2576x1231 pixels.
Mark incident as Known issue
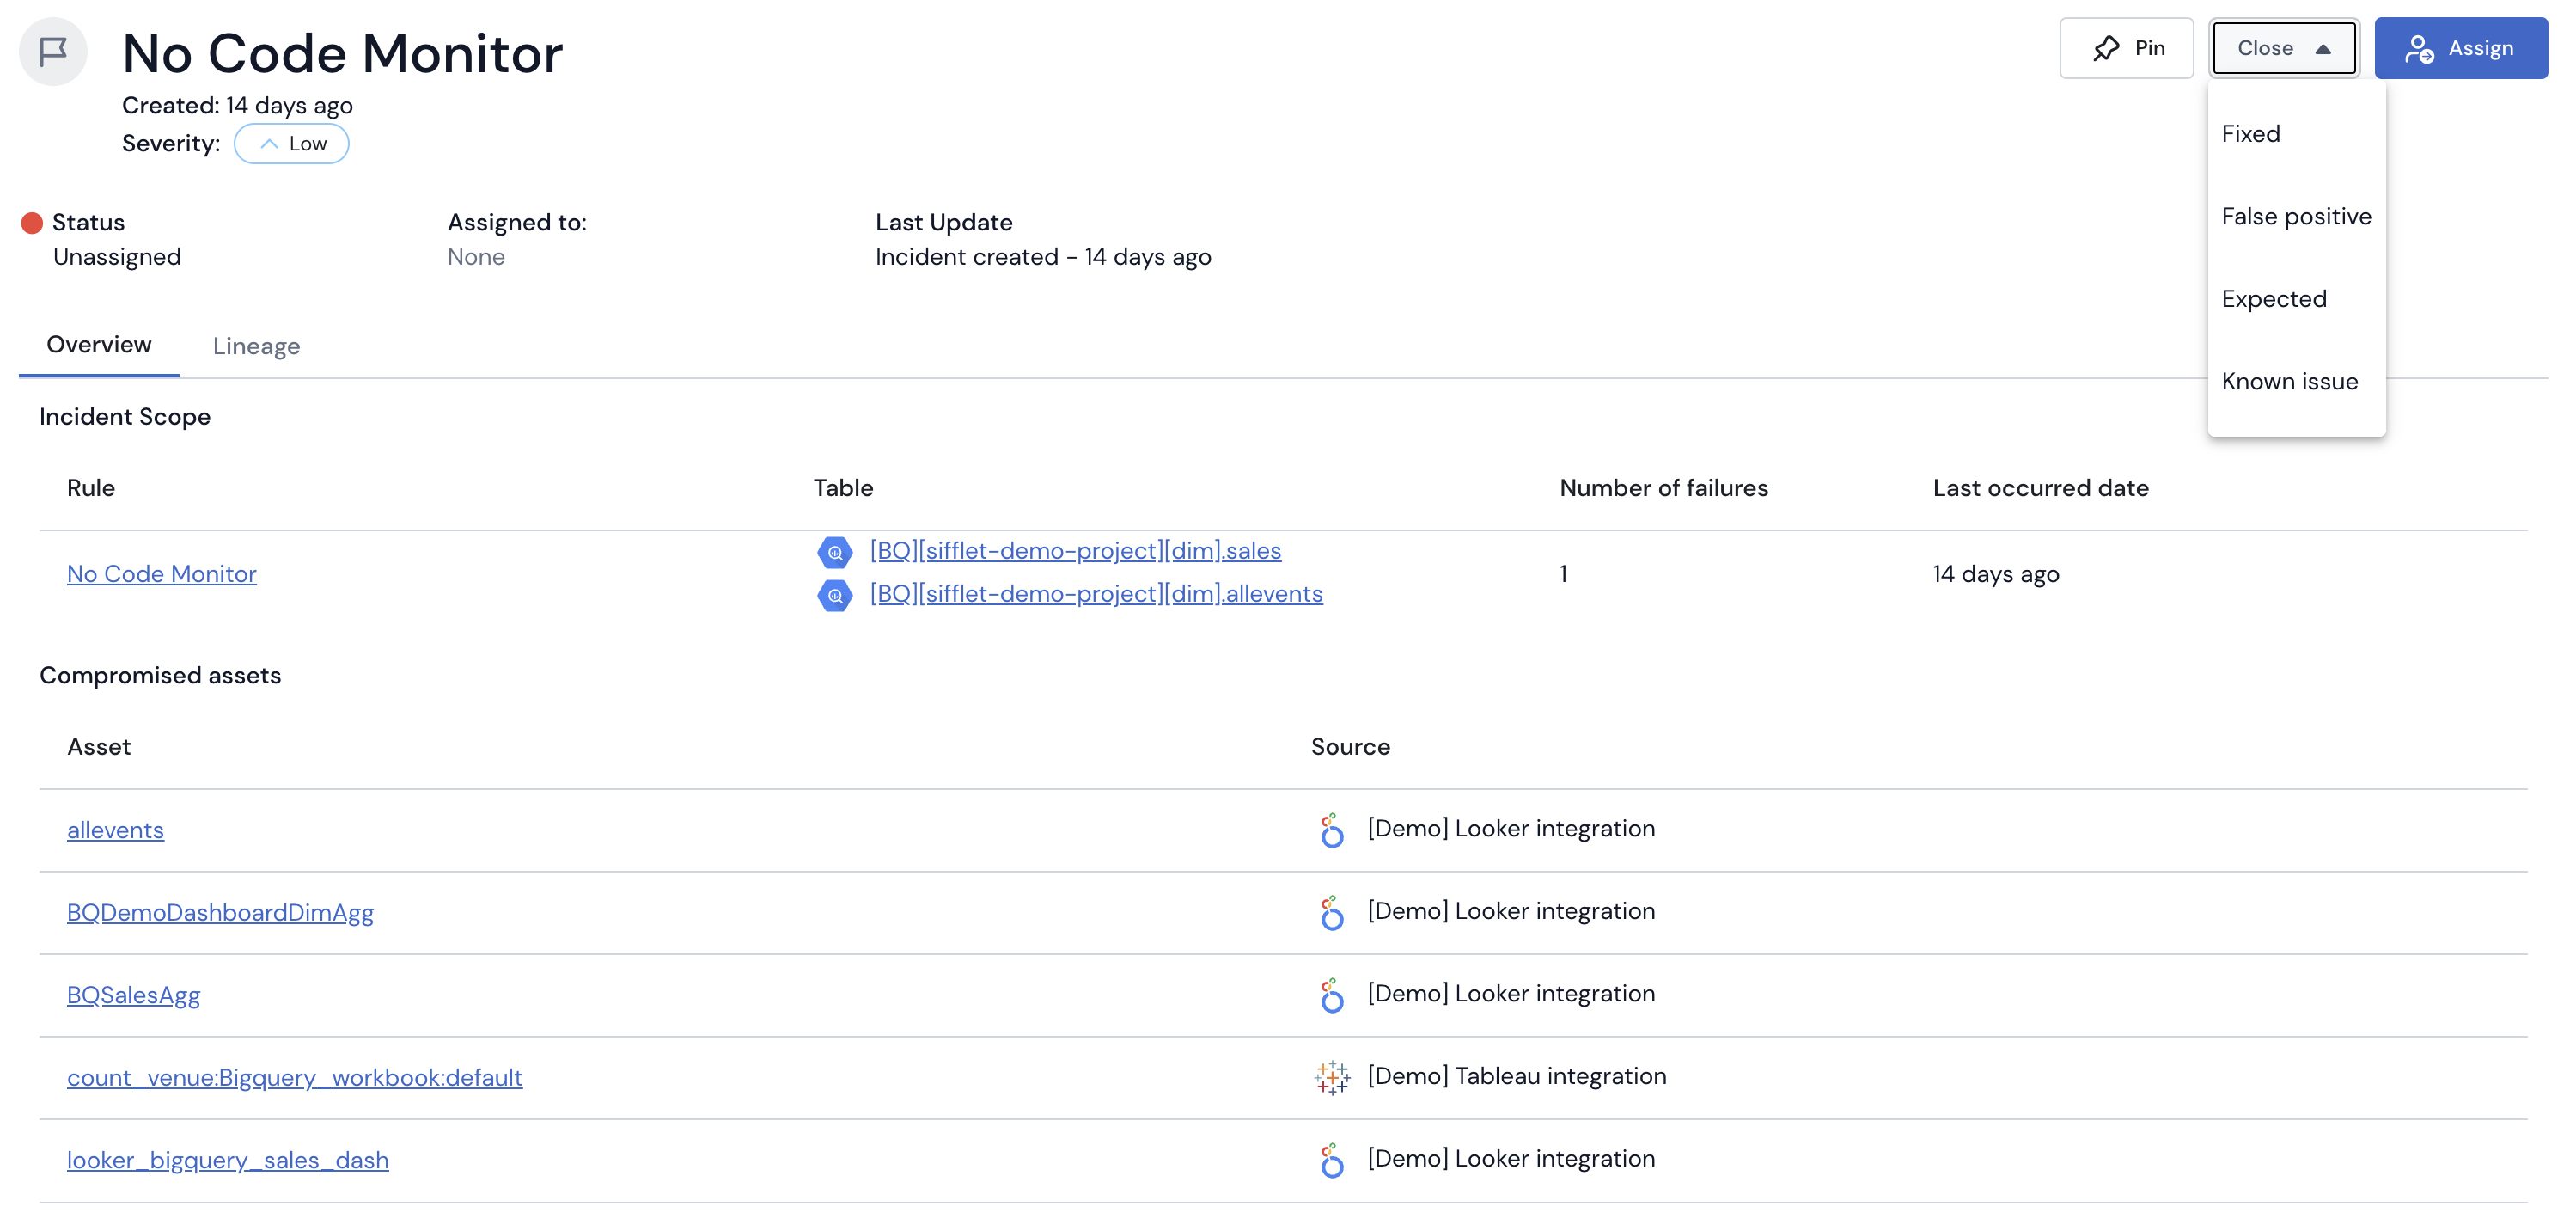(x=2288, y=382)
